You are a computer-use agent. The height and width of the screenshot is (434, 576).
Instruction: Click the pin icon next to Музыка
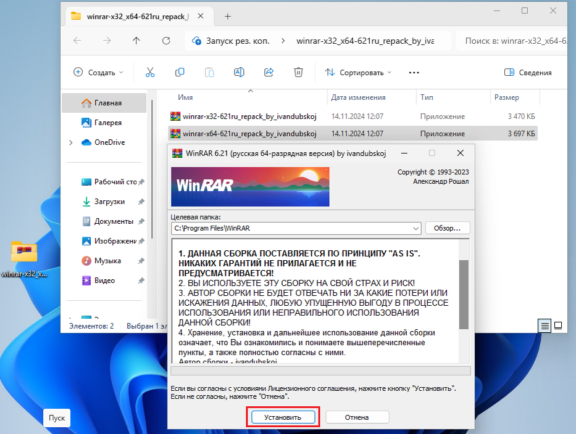141,261
